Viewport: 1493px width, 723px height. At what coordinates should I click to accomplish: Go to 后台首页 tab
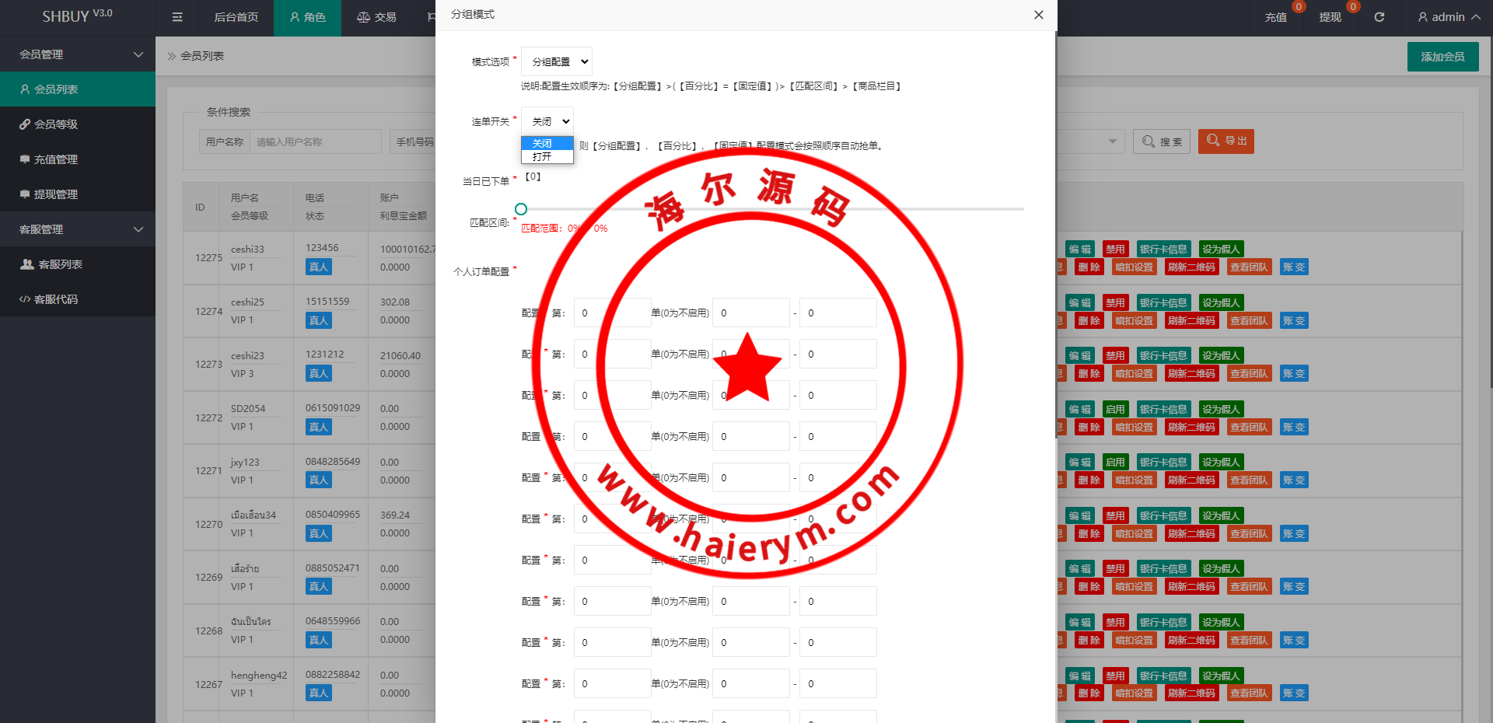pyautogui.click(x=236, y=17)
